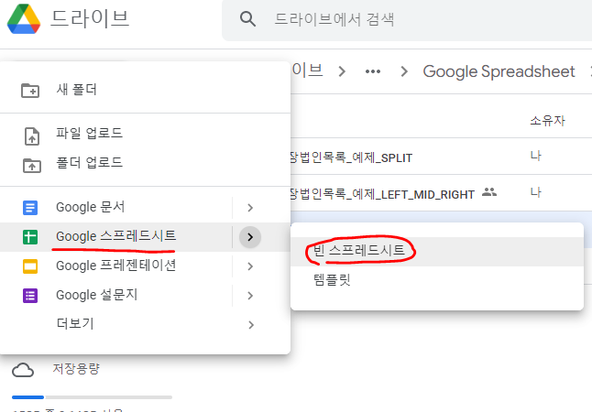Select Google 설문지 menu item
This screenshot has width=592, height=412.
pos(115,296)
